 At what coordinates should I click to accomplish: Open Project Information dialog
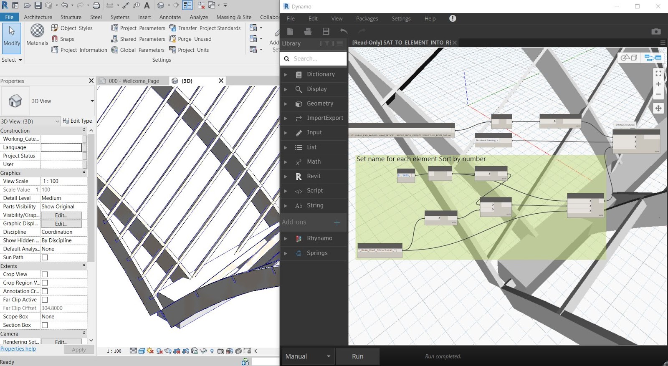(79, 50)
